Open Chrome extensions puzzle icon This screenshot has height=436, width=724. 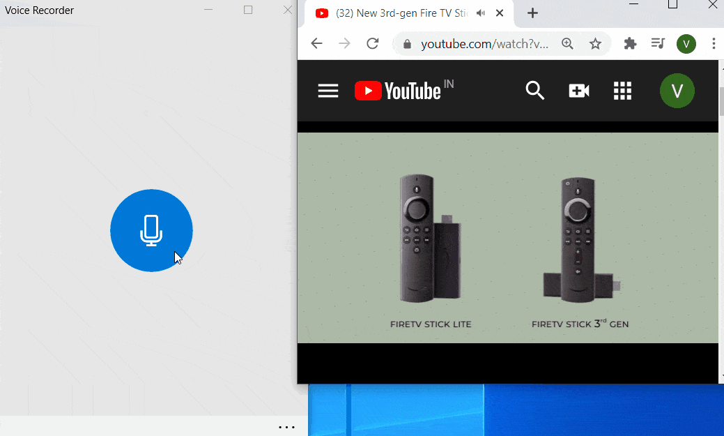click(630, 43)
